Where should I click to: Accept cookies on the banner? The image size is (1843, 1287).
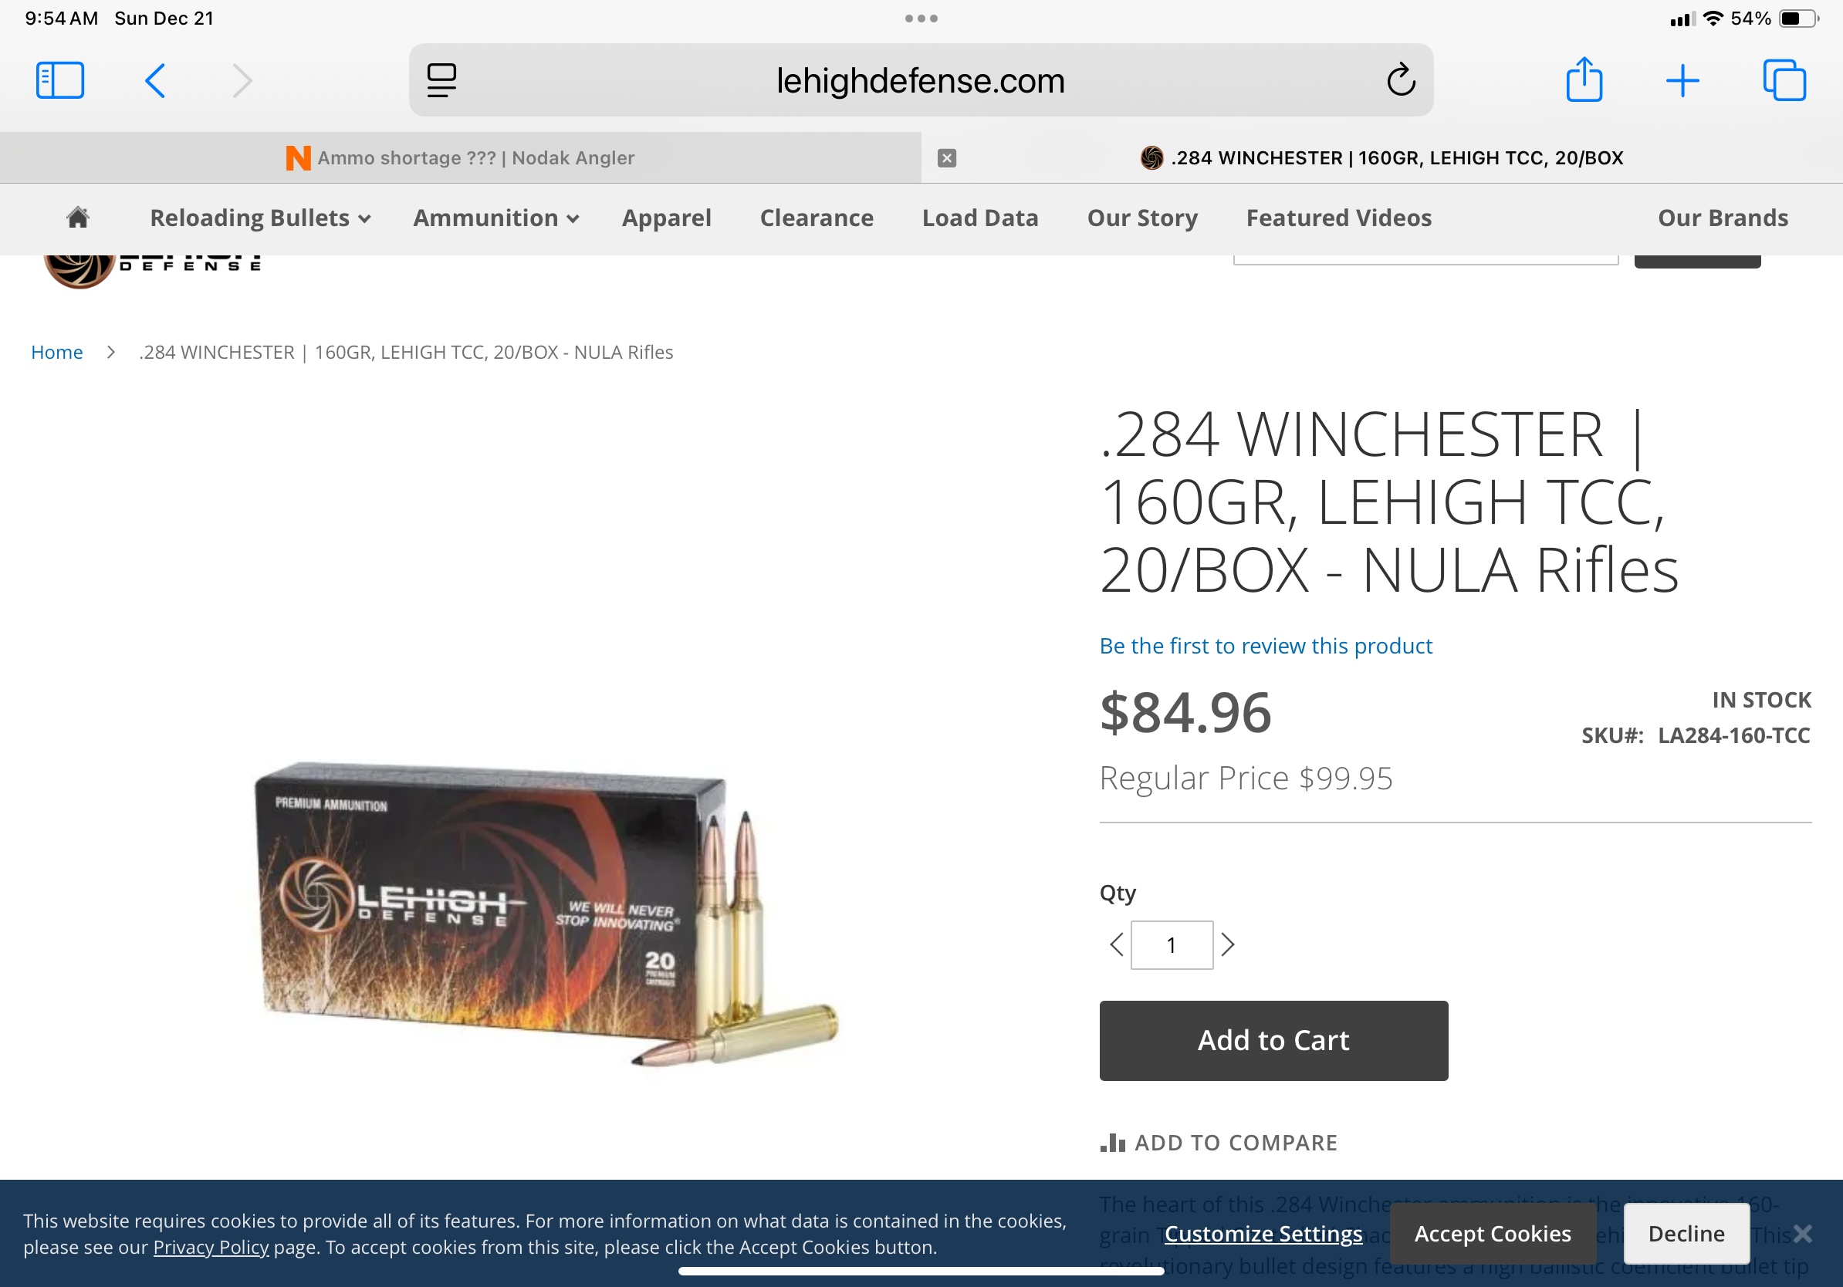tap(1492, 1233)
